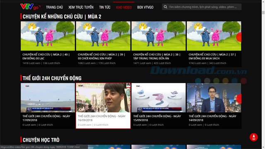This screenshot has width=265, height=149.
Task: Click title Thế giới 24h chuyển động ngày 15/09/2018
Action: click(x=157, y=118)
